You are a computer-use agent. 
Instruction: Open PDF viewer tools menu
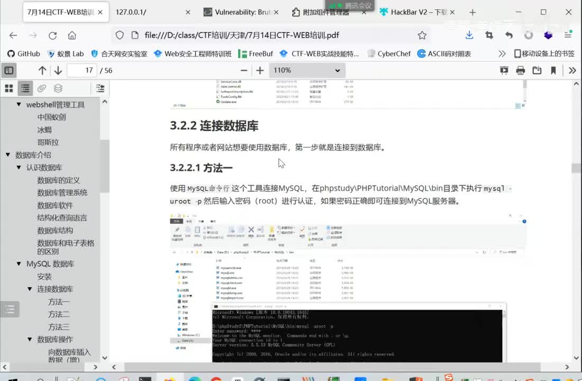(572, 70)
